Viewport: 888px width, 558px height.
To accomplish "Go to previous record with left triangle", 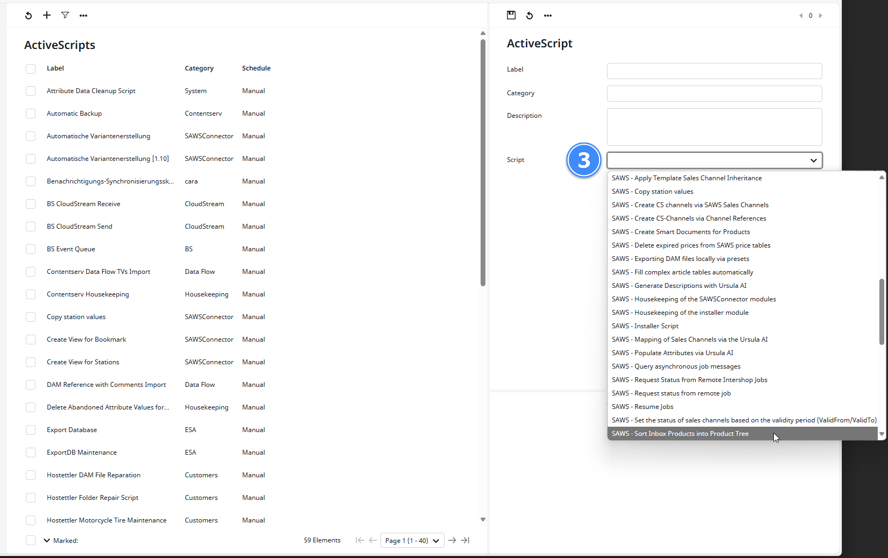I will pyautogui.click(x=801, y=16).
